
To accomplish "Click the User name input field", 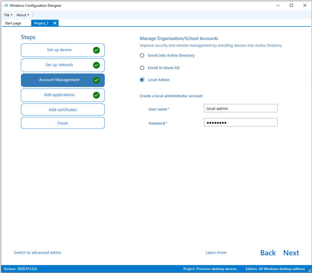I will tap(240, 108).
